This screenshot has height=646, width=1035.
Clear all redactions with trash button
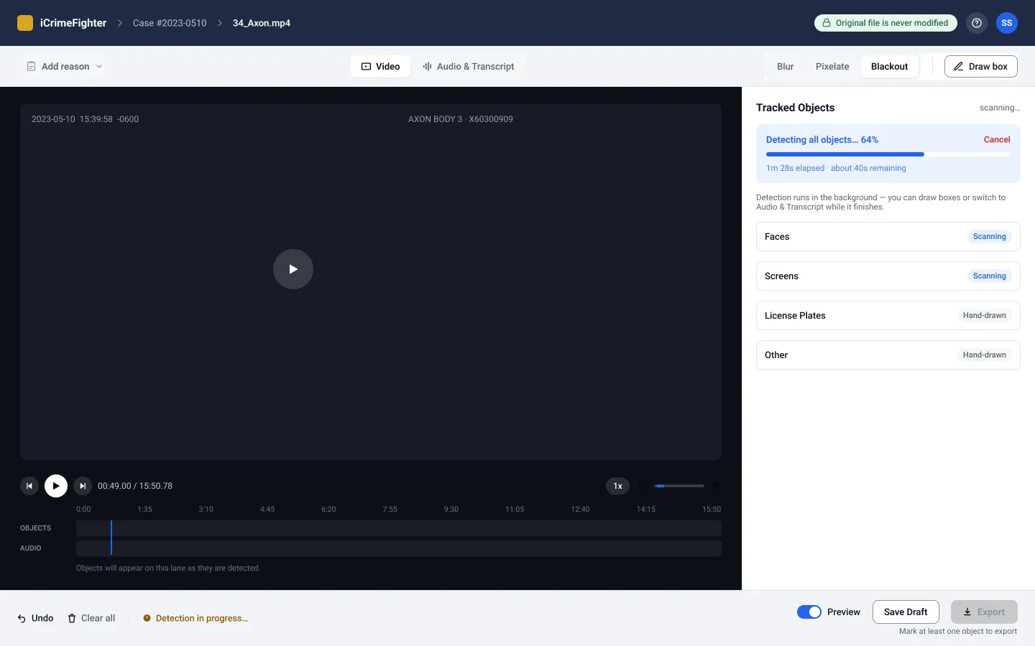tap(91, 618)
